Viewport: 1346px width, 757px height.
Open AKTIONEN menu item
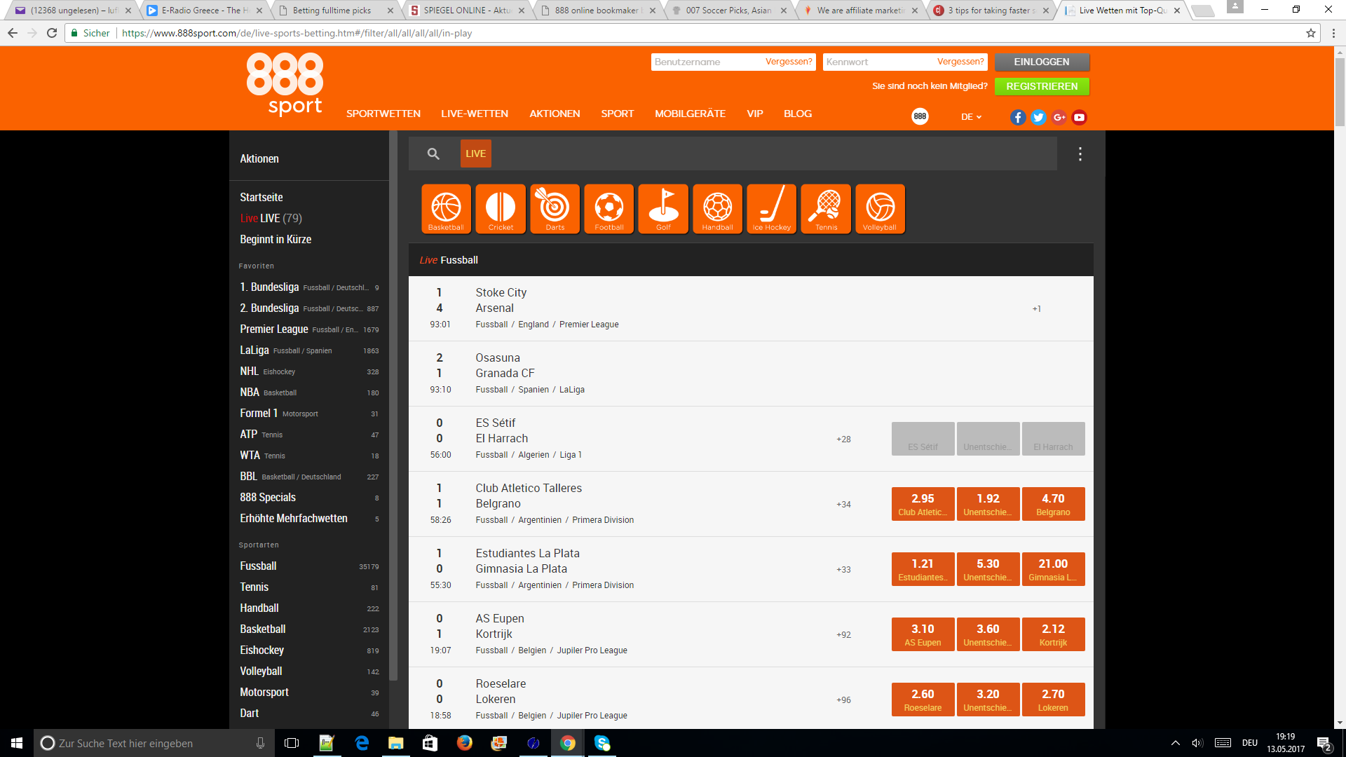pyautogui.click(x=555, y=114)
